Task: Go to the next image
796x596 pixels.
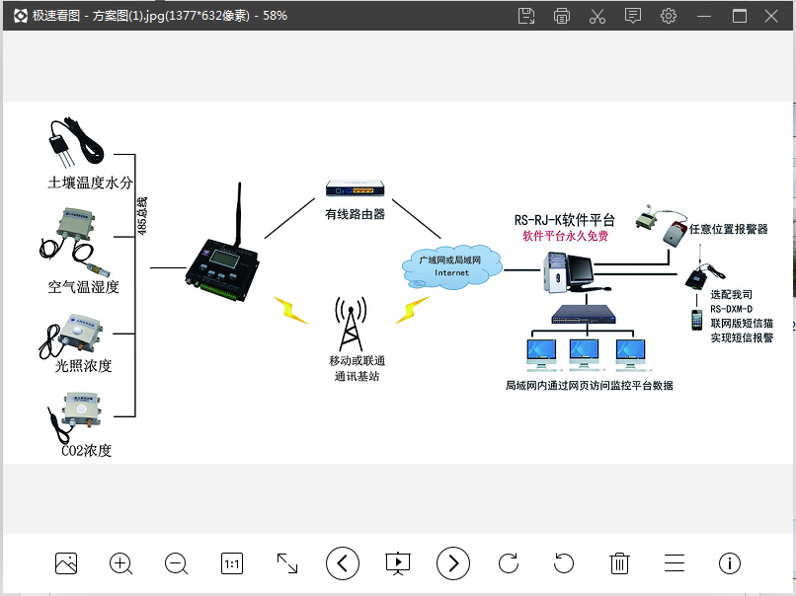Action: click(x=453, y=563)
